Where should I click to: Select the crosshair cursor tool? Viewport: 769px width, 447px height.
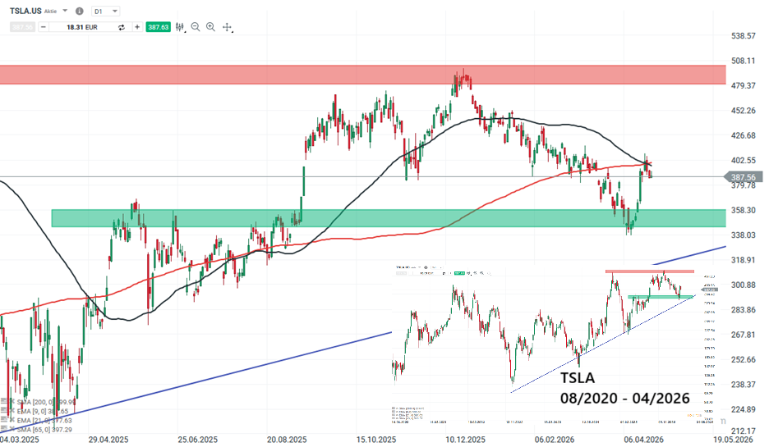[227, 27]
